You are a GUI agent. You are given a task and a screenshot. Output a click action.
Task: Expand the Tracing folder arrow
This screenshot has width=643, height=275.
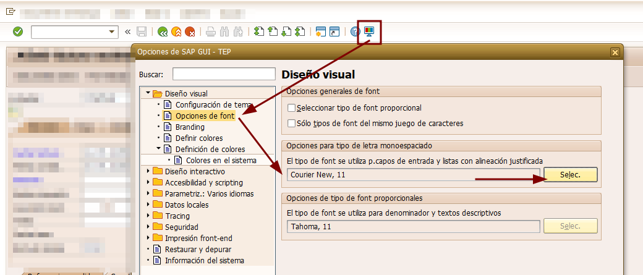click(x=148, y=216)
